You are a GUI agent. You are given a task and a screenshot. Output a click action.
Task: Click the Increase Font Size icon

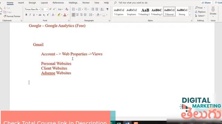click(x=50, y=9)
